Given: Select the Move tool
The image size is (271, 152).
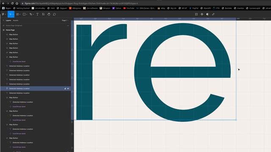Looking at the screenshot, I should point(10,14).
